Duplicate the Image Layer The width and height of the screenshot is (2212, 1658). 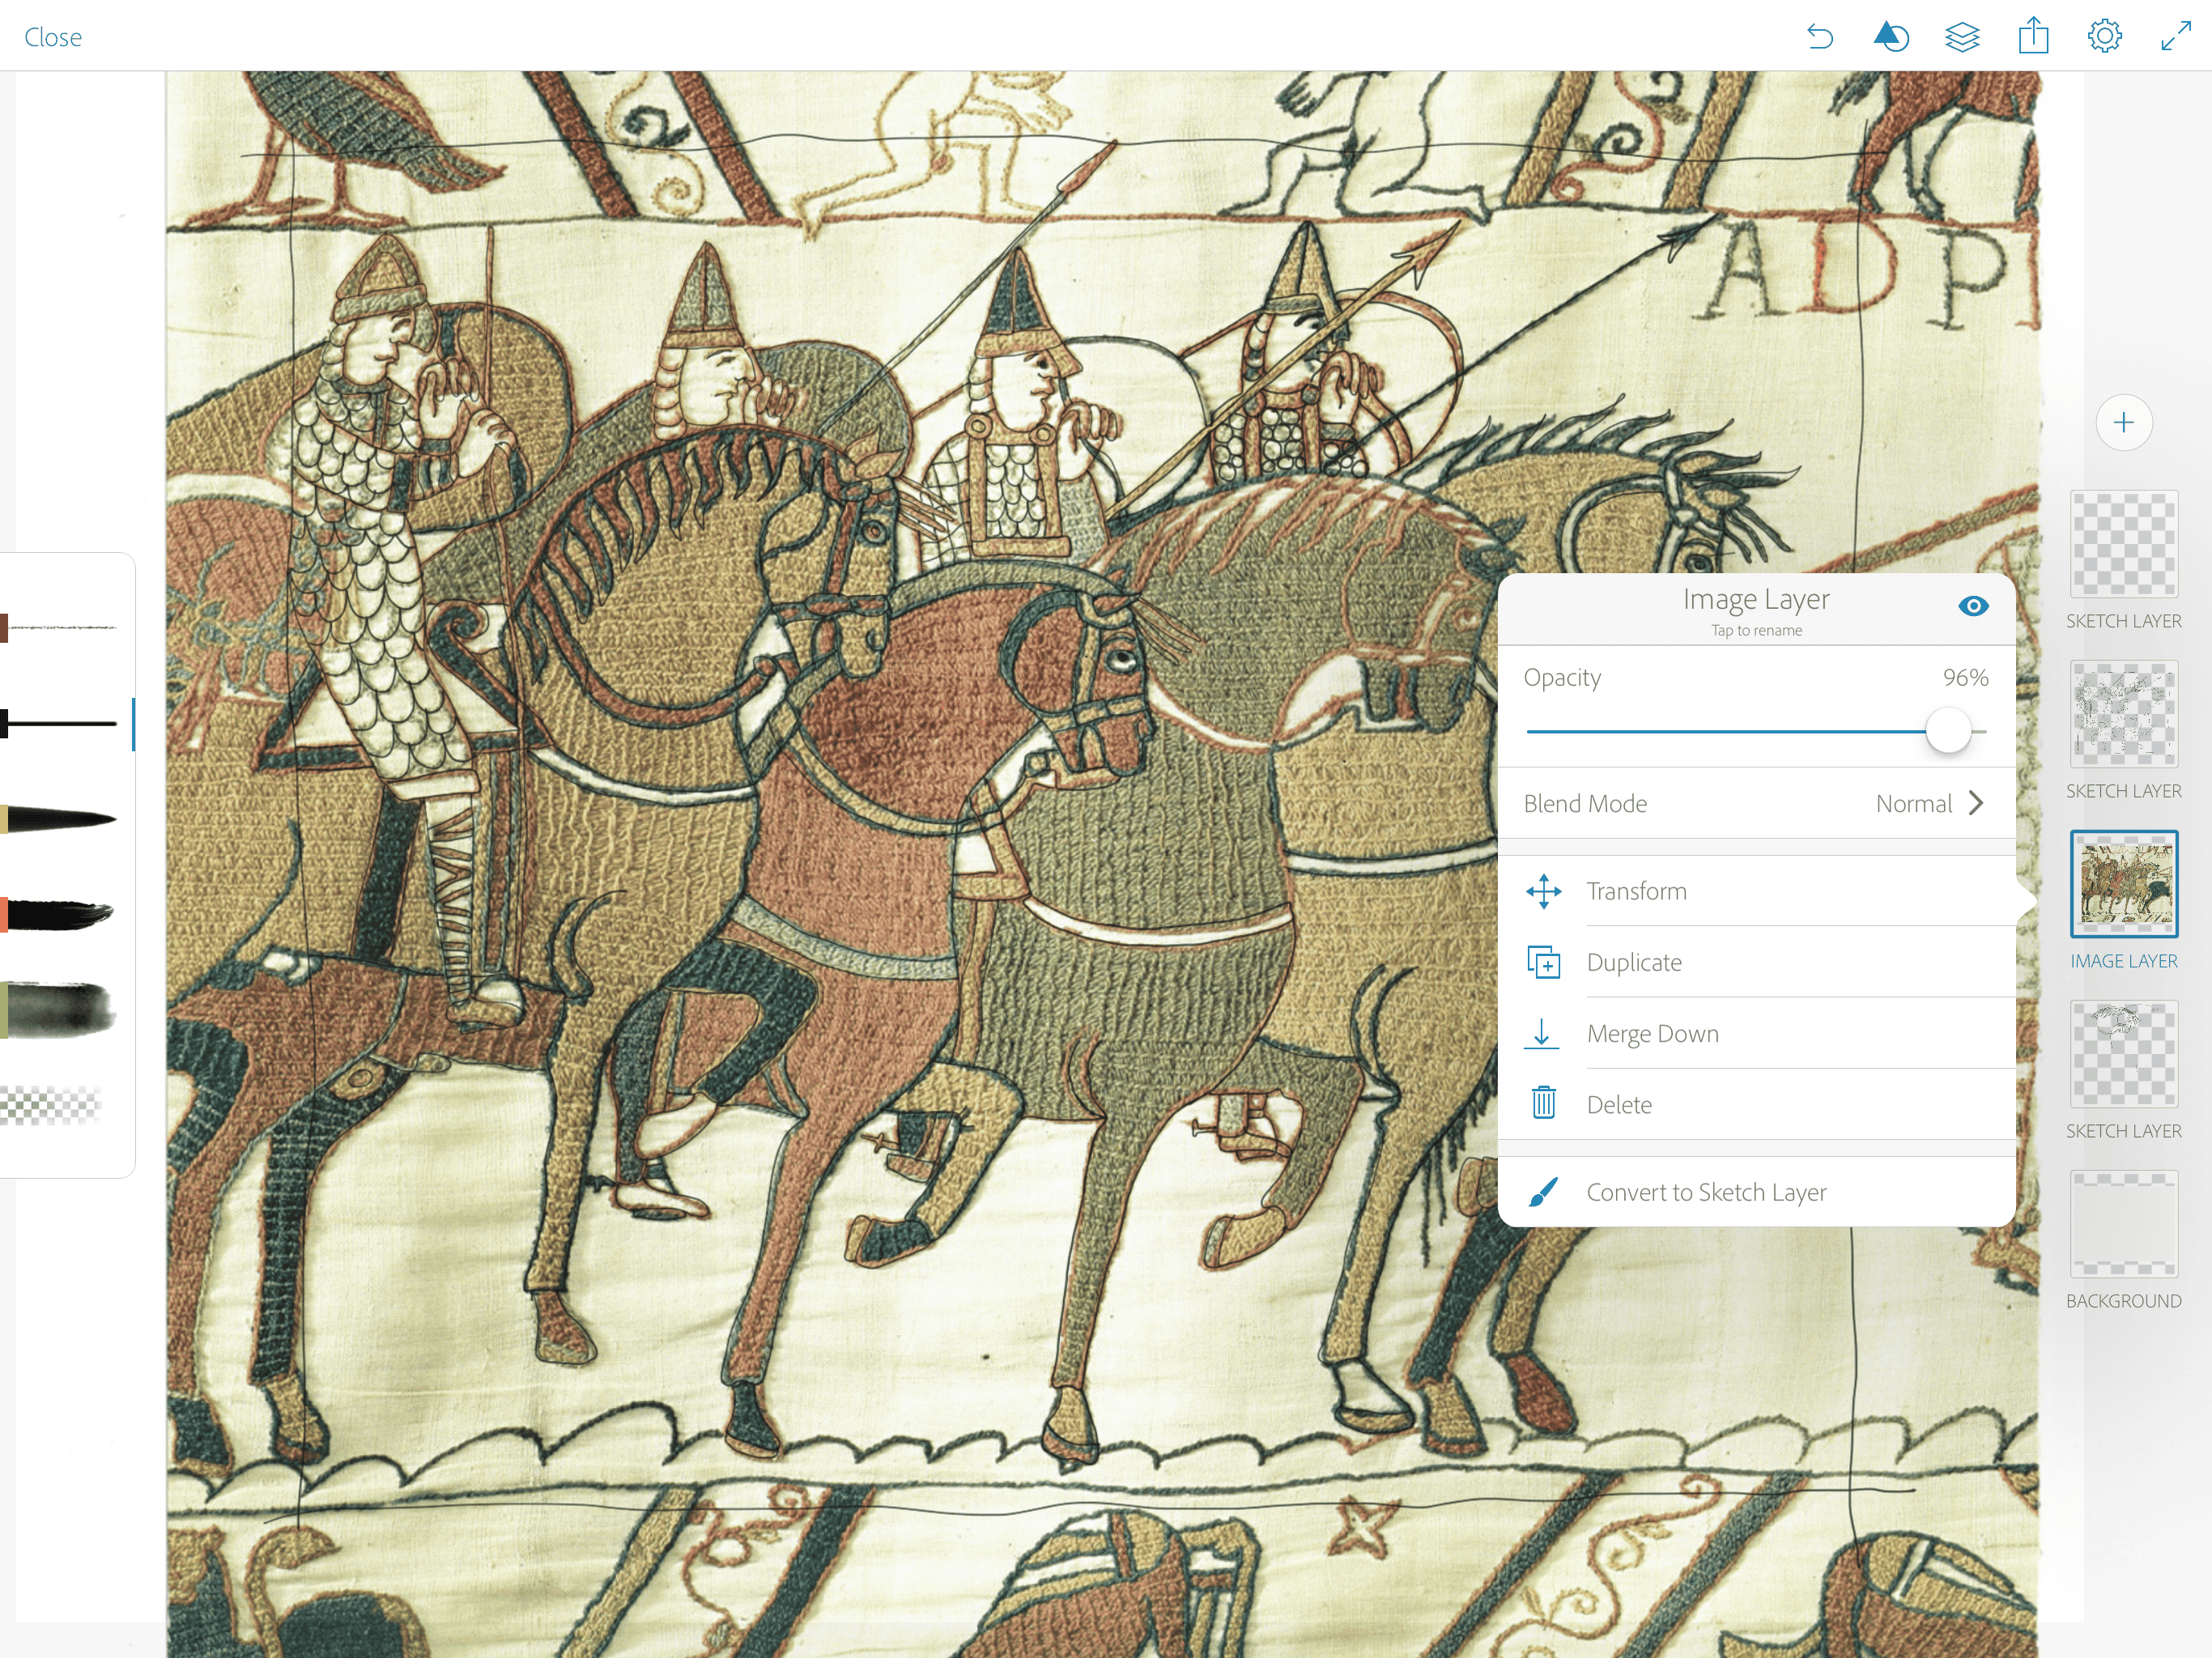point(1756,962)
